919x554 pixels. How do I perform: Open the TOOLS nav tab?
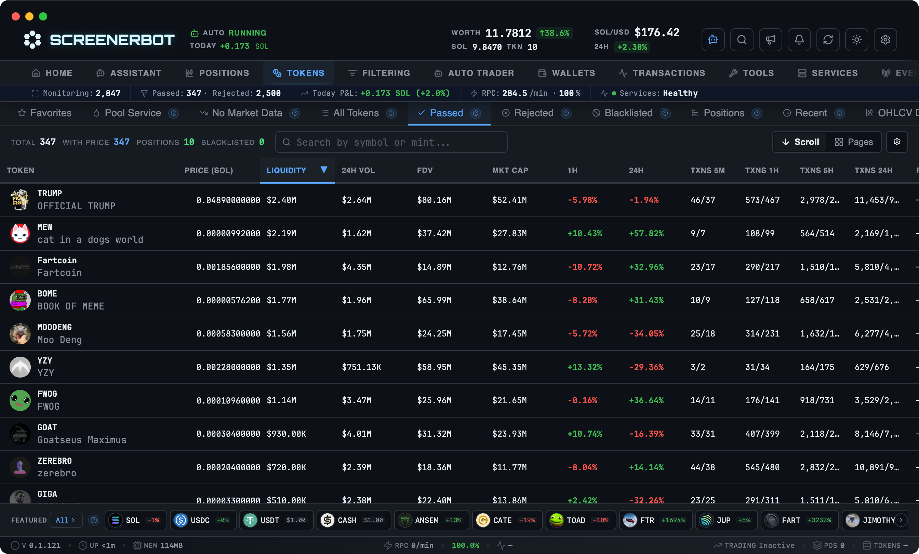pyautogui.click(x=751, y=73)
